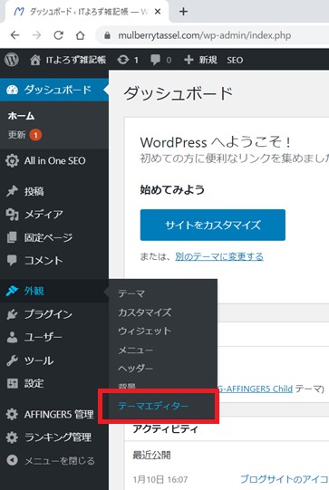329x490 pixels.
Task: Select ウィジェット in 外観 flyout
Action: tap(145, 331)
